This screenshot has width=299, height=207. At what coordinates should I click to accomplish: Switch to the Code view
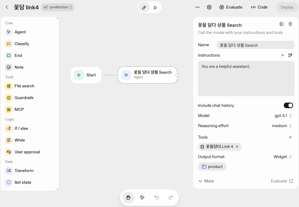[259, 7]
